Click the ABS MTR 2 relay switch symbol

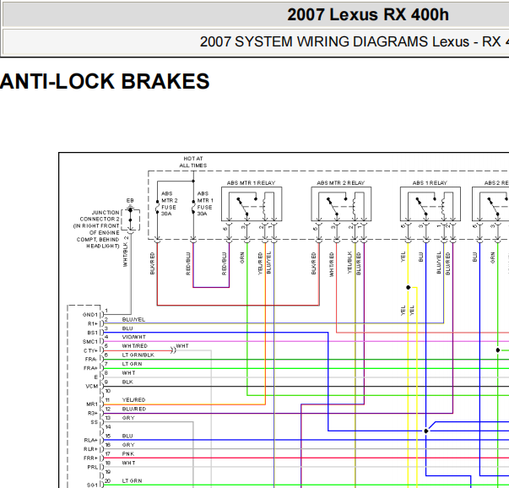coord(333,206)
